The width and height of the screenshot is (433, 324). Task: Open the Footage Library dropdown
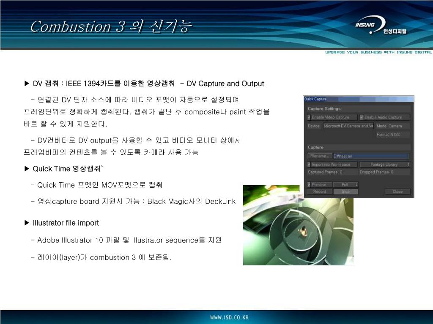tap(385, 165)
